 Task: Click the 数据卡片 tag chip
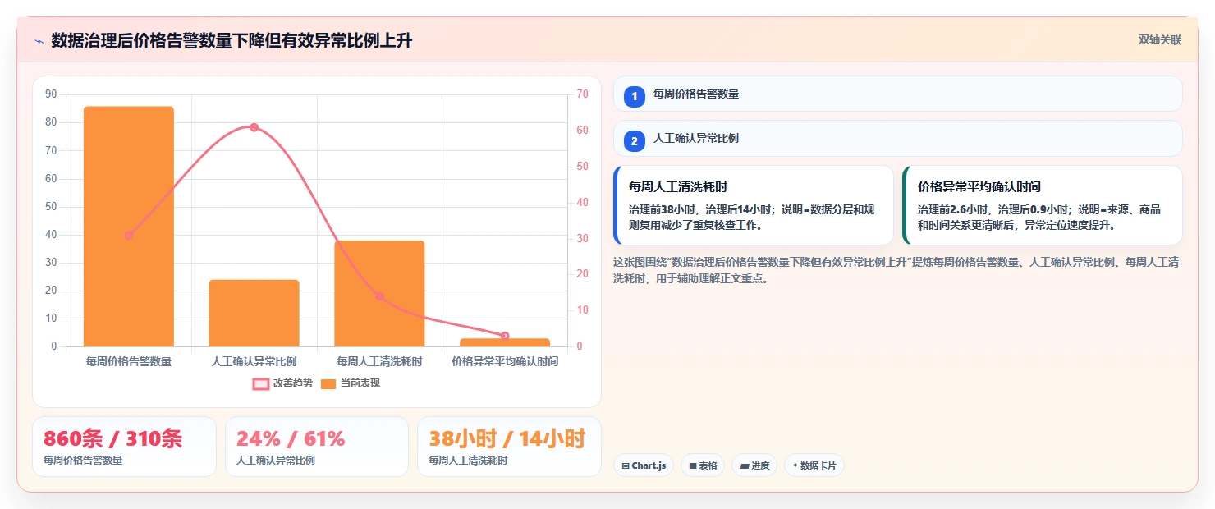tap(814, 465)
